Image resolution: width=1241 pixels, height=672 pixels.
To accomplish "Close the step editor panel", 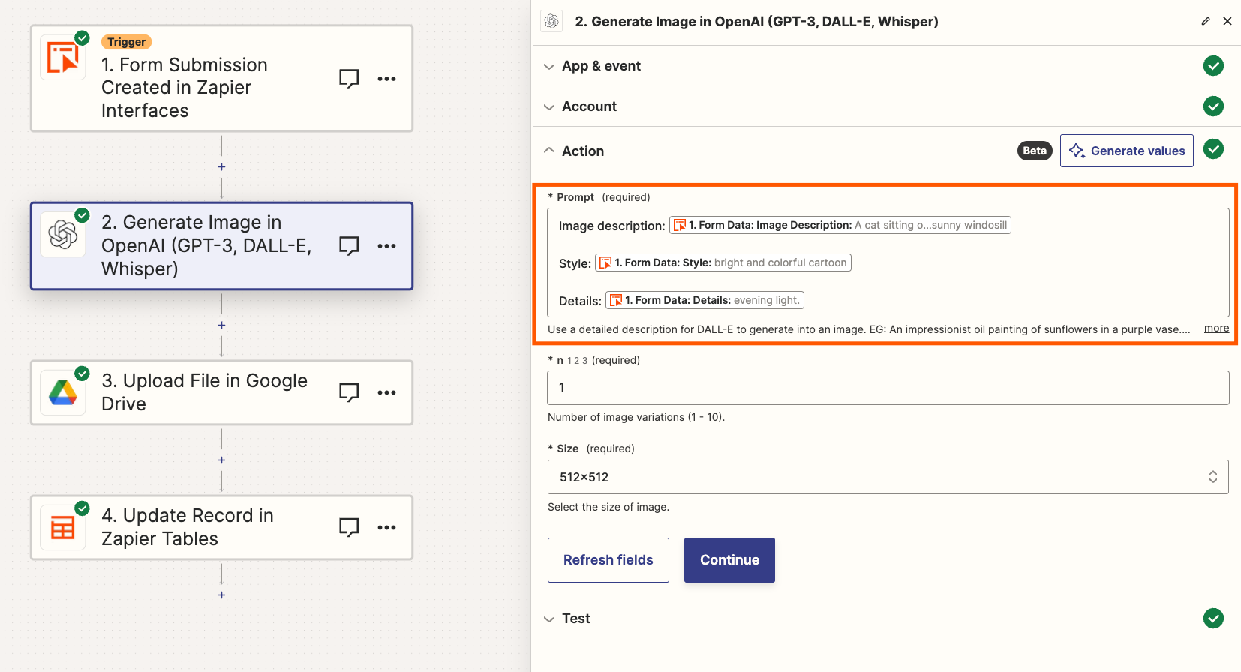I will pos(1227,21).
